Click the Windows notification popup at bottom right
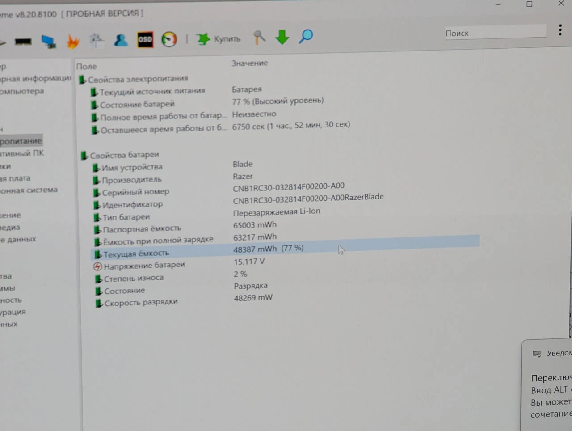 [547, 385]
